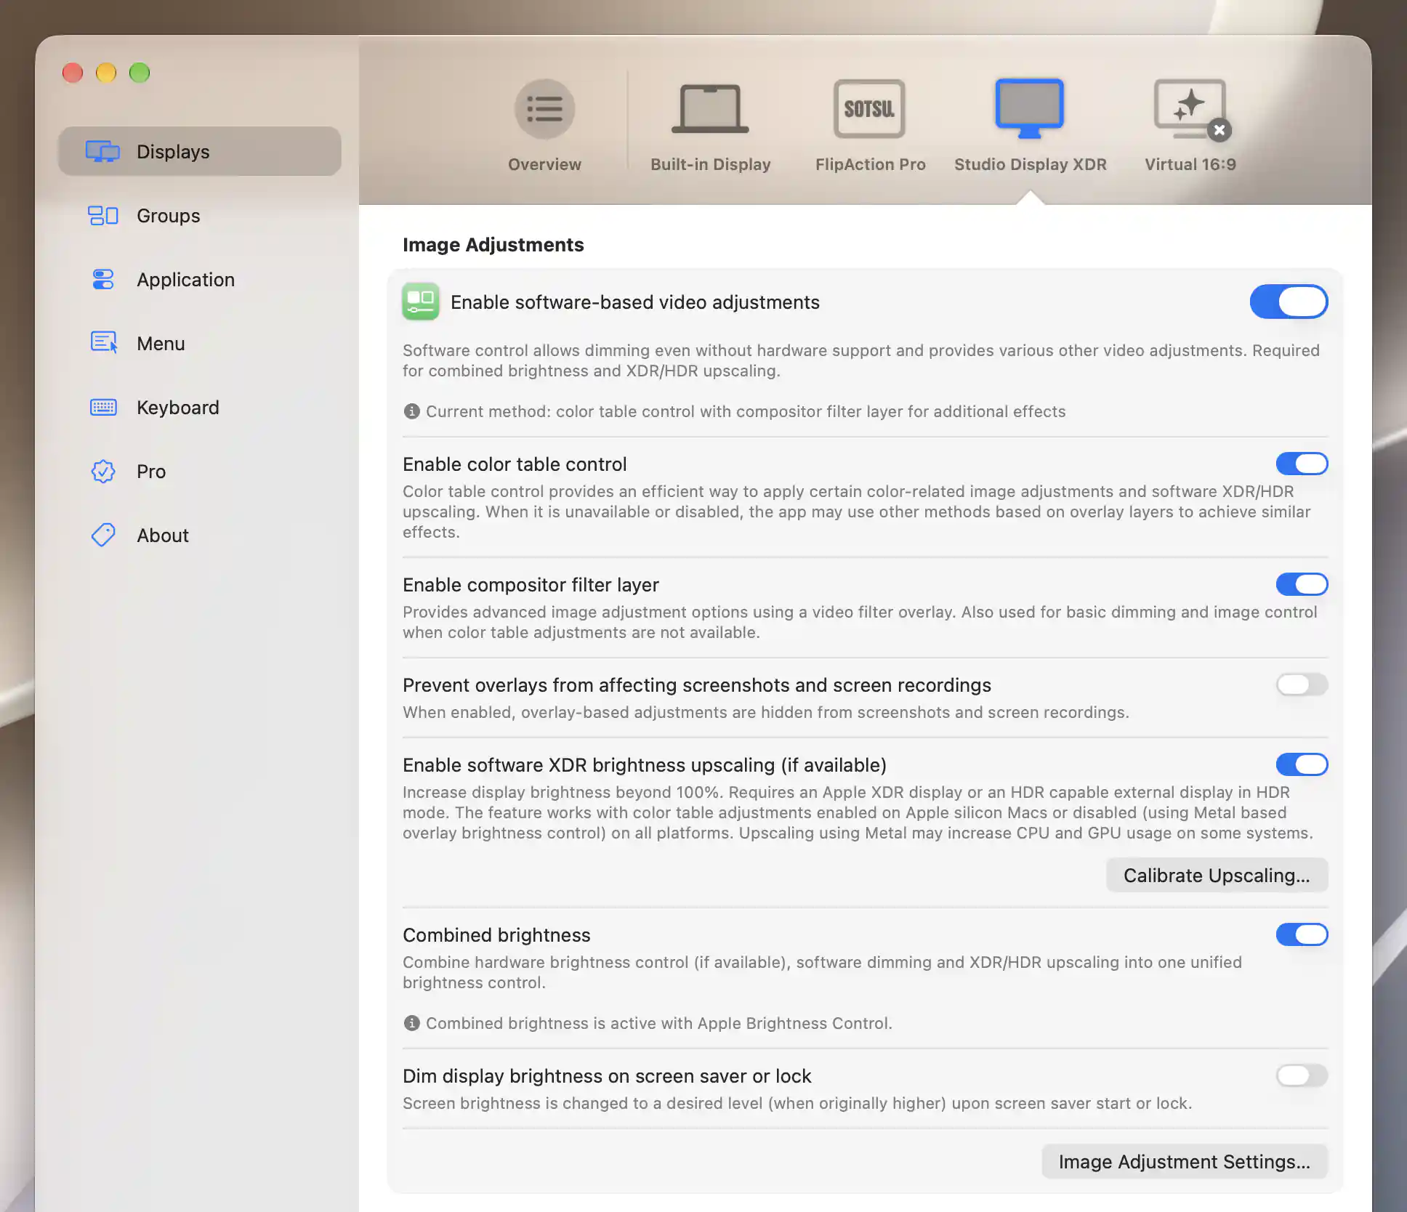This screenshot has height=1212, width=1407.
Task: Switch to the Keyboard section label
Action: [x=177, y=408]
